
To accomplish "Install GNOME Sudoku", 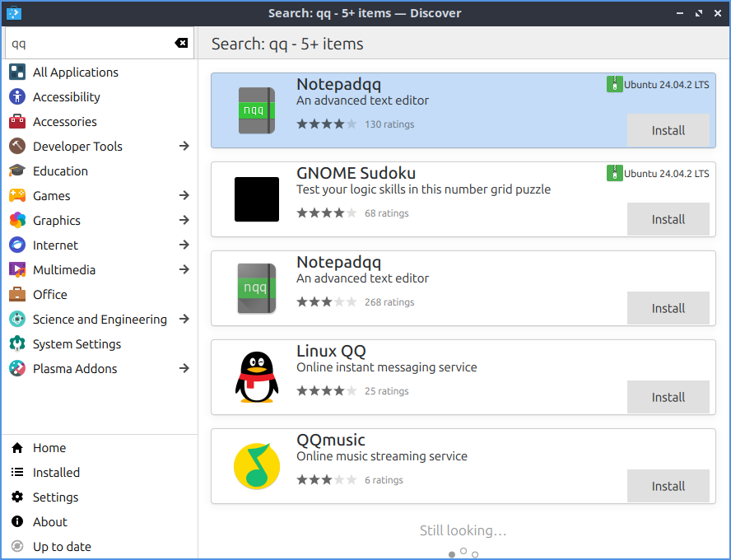I will tap(668, 219).
